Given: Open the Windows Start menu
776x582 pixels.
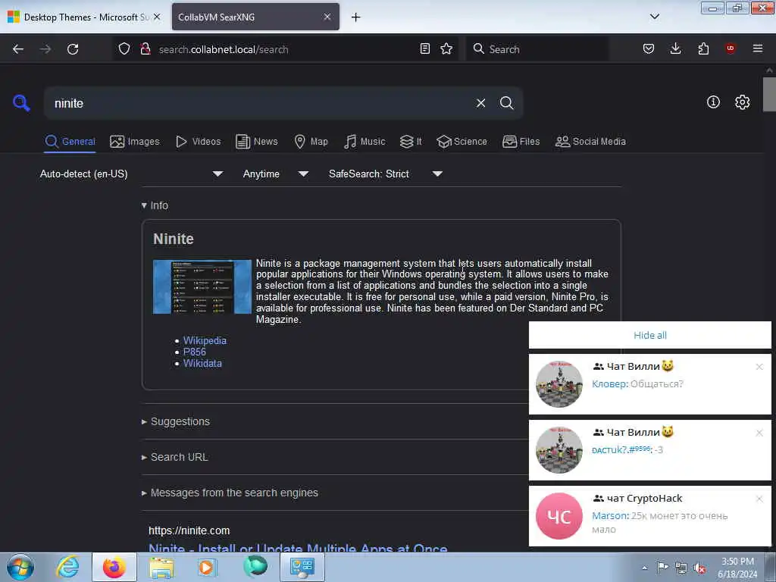Looking at the screenshot, I should point(20,567).
